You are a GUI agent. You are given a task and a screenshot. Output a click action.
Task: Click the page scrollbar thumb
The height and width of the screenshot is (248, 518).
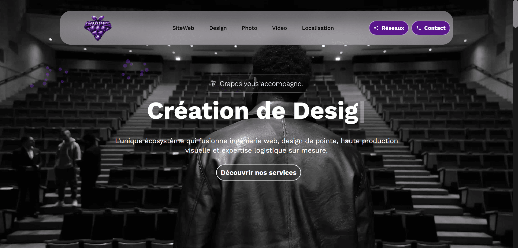[515, 14]
